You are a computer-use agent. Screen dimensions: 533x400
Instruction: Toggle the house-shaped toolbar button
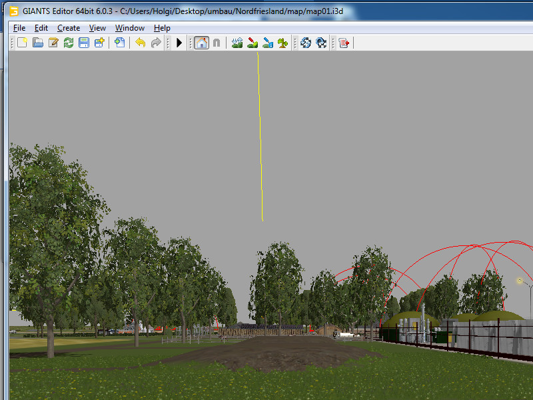[x=201, y=43]
